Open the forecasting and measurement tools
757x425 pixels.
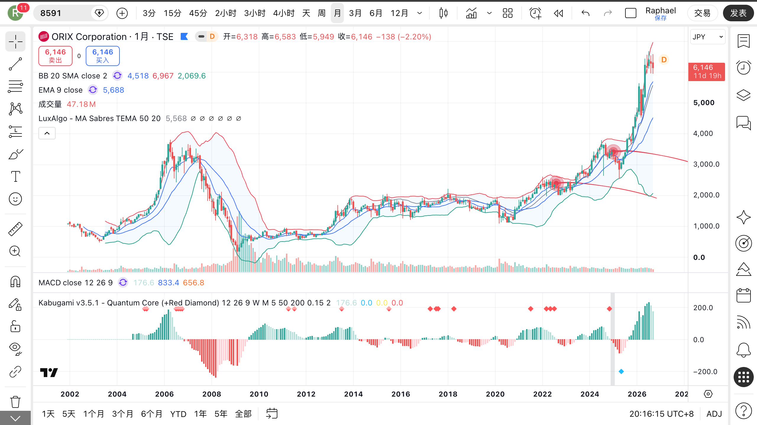tap(15, 132)
